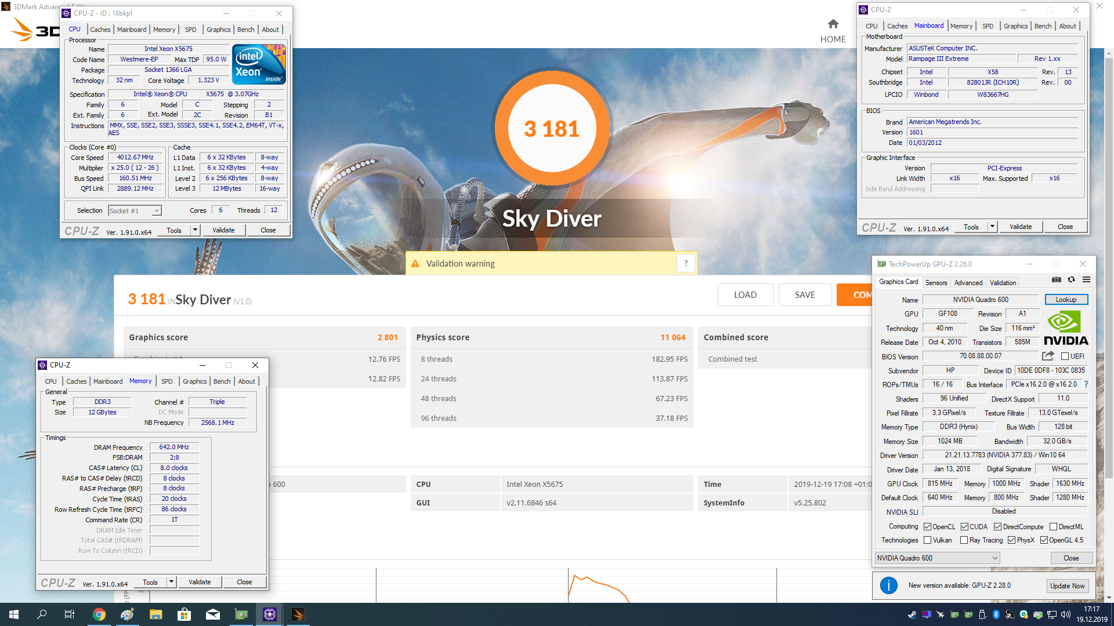This screenshot has width=1114, height=626.
Task: Switch to GPU-Z from the taskbar
Action: point(241,614)
